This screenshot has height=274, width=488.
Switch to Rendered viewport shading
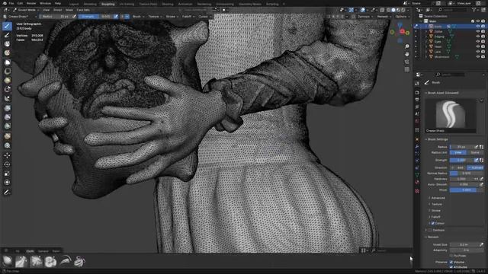[x=403, y=10]
